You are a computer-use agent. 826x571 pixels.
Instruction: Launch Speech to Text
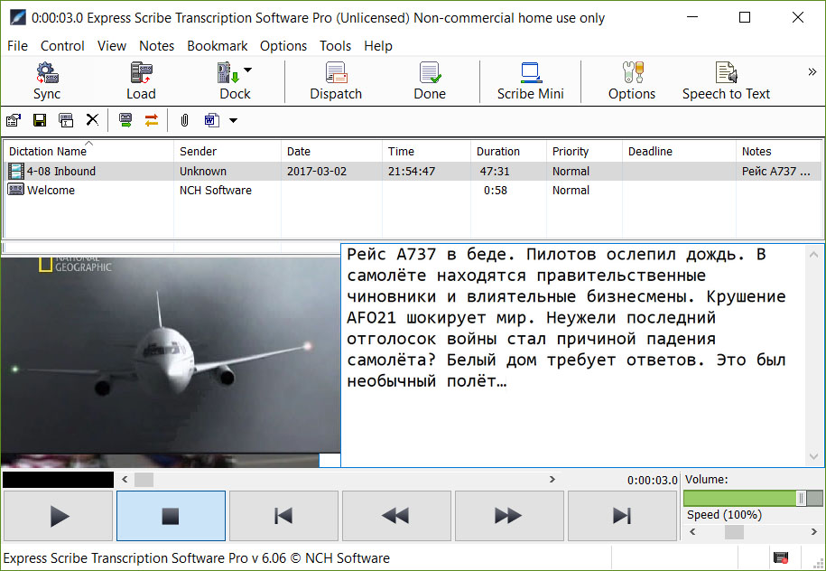pos(726,80)
